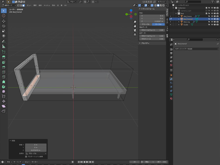This screenshot has width=220, height=165.
Task: Open the 編集モード mode dropdown
Action: (9, 5)
